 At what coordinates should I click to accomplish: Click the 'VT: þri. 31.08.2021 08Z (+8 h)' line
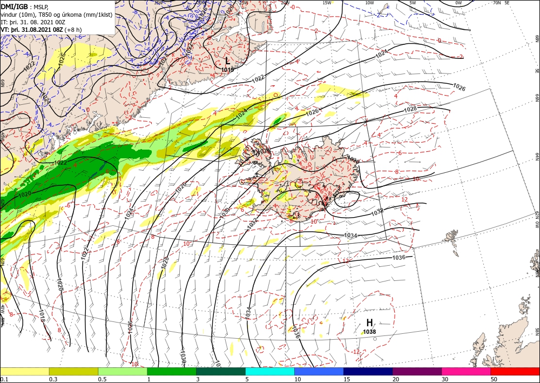click(x=42, y=29)
